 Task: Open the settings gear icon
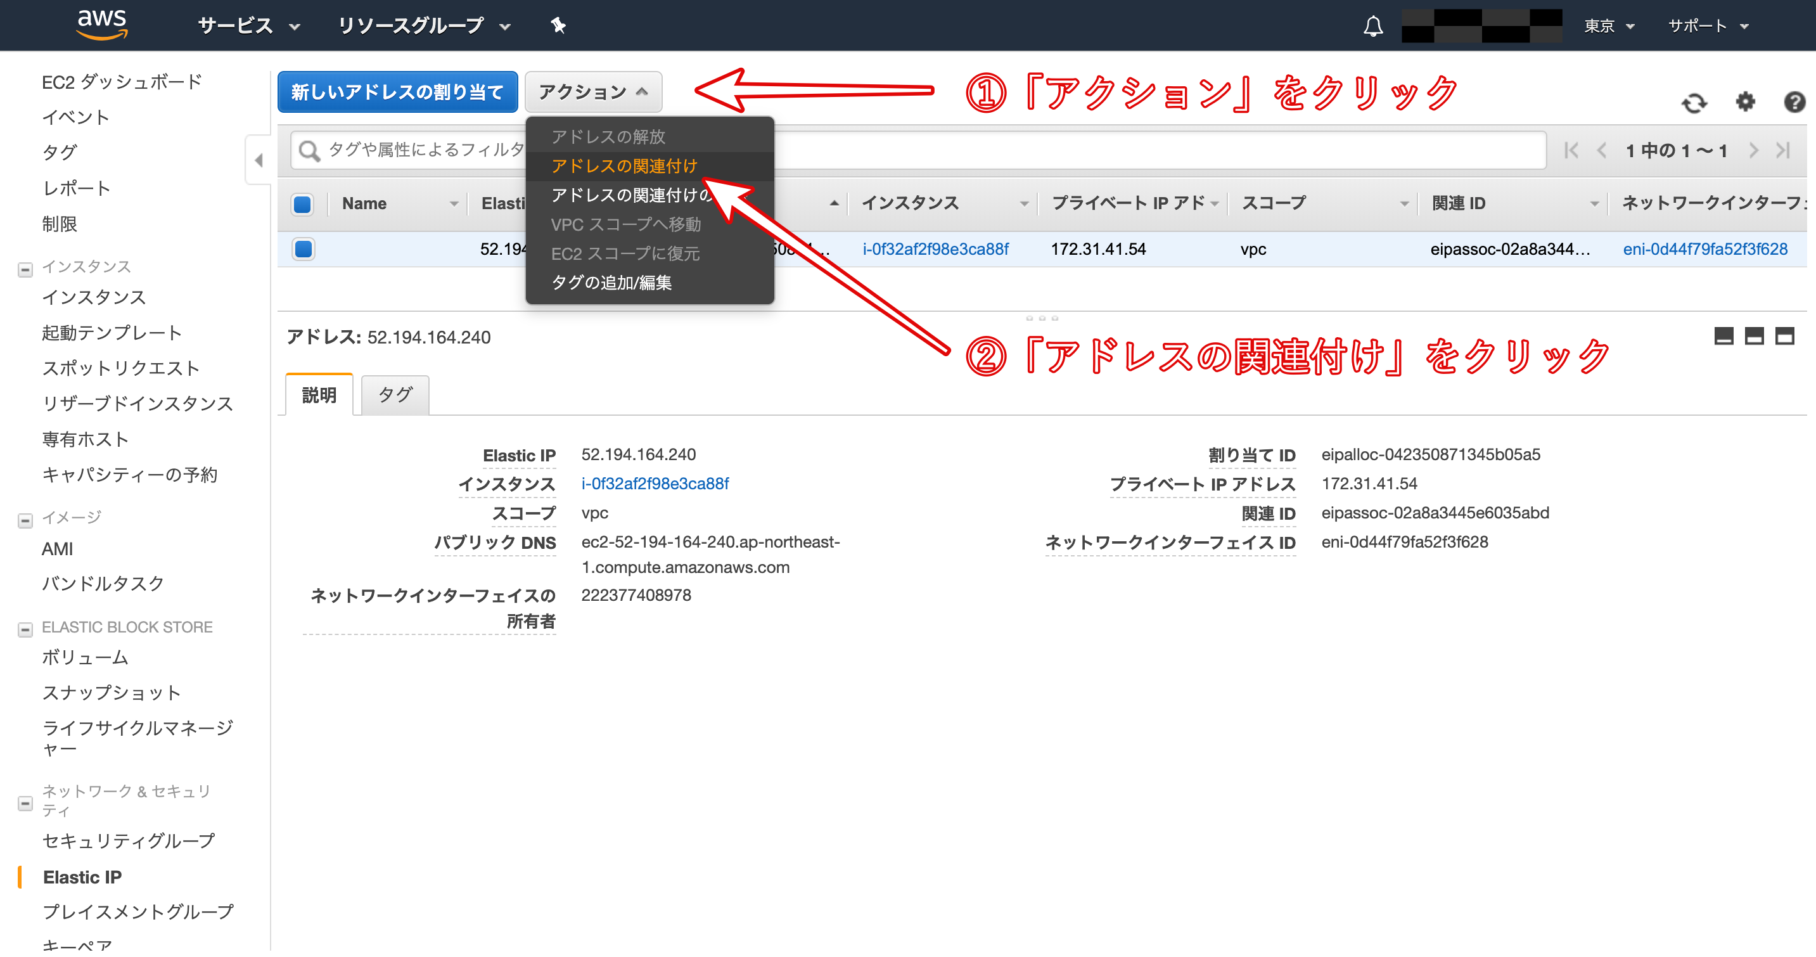click(x=1745, y=102)
